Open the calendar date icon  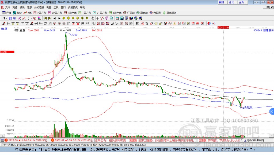pyautogui.click(x=117, y=18)
